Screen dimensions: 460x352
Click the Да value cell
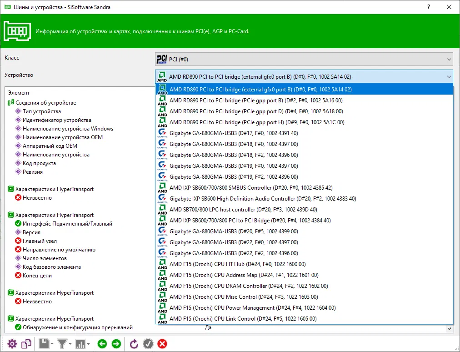(208, 327)
